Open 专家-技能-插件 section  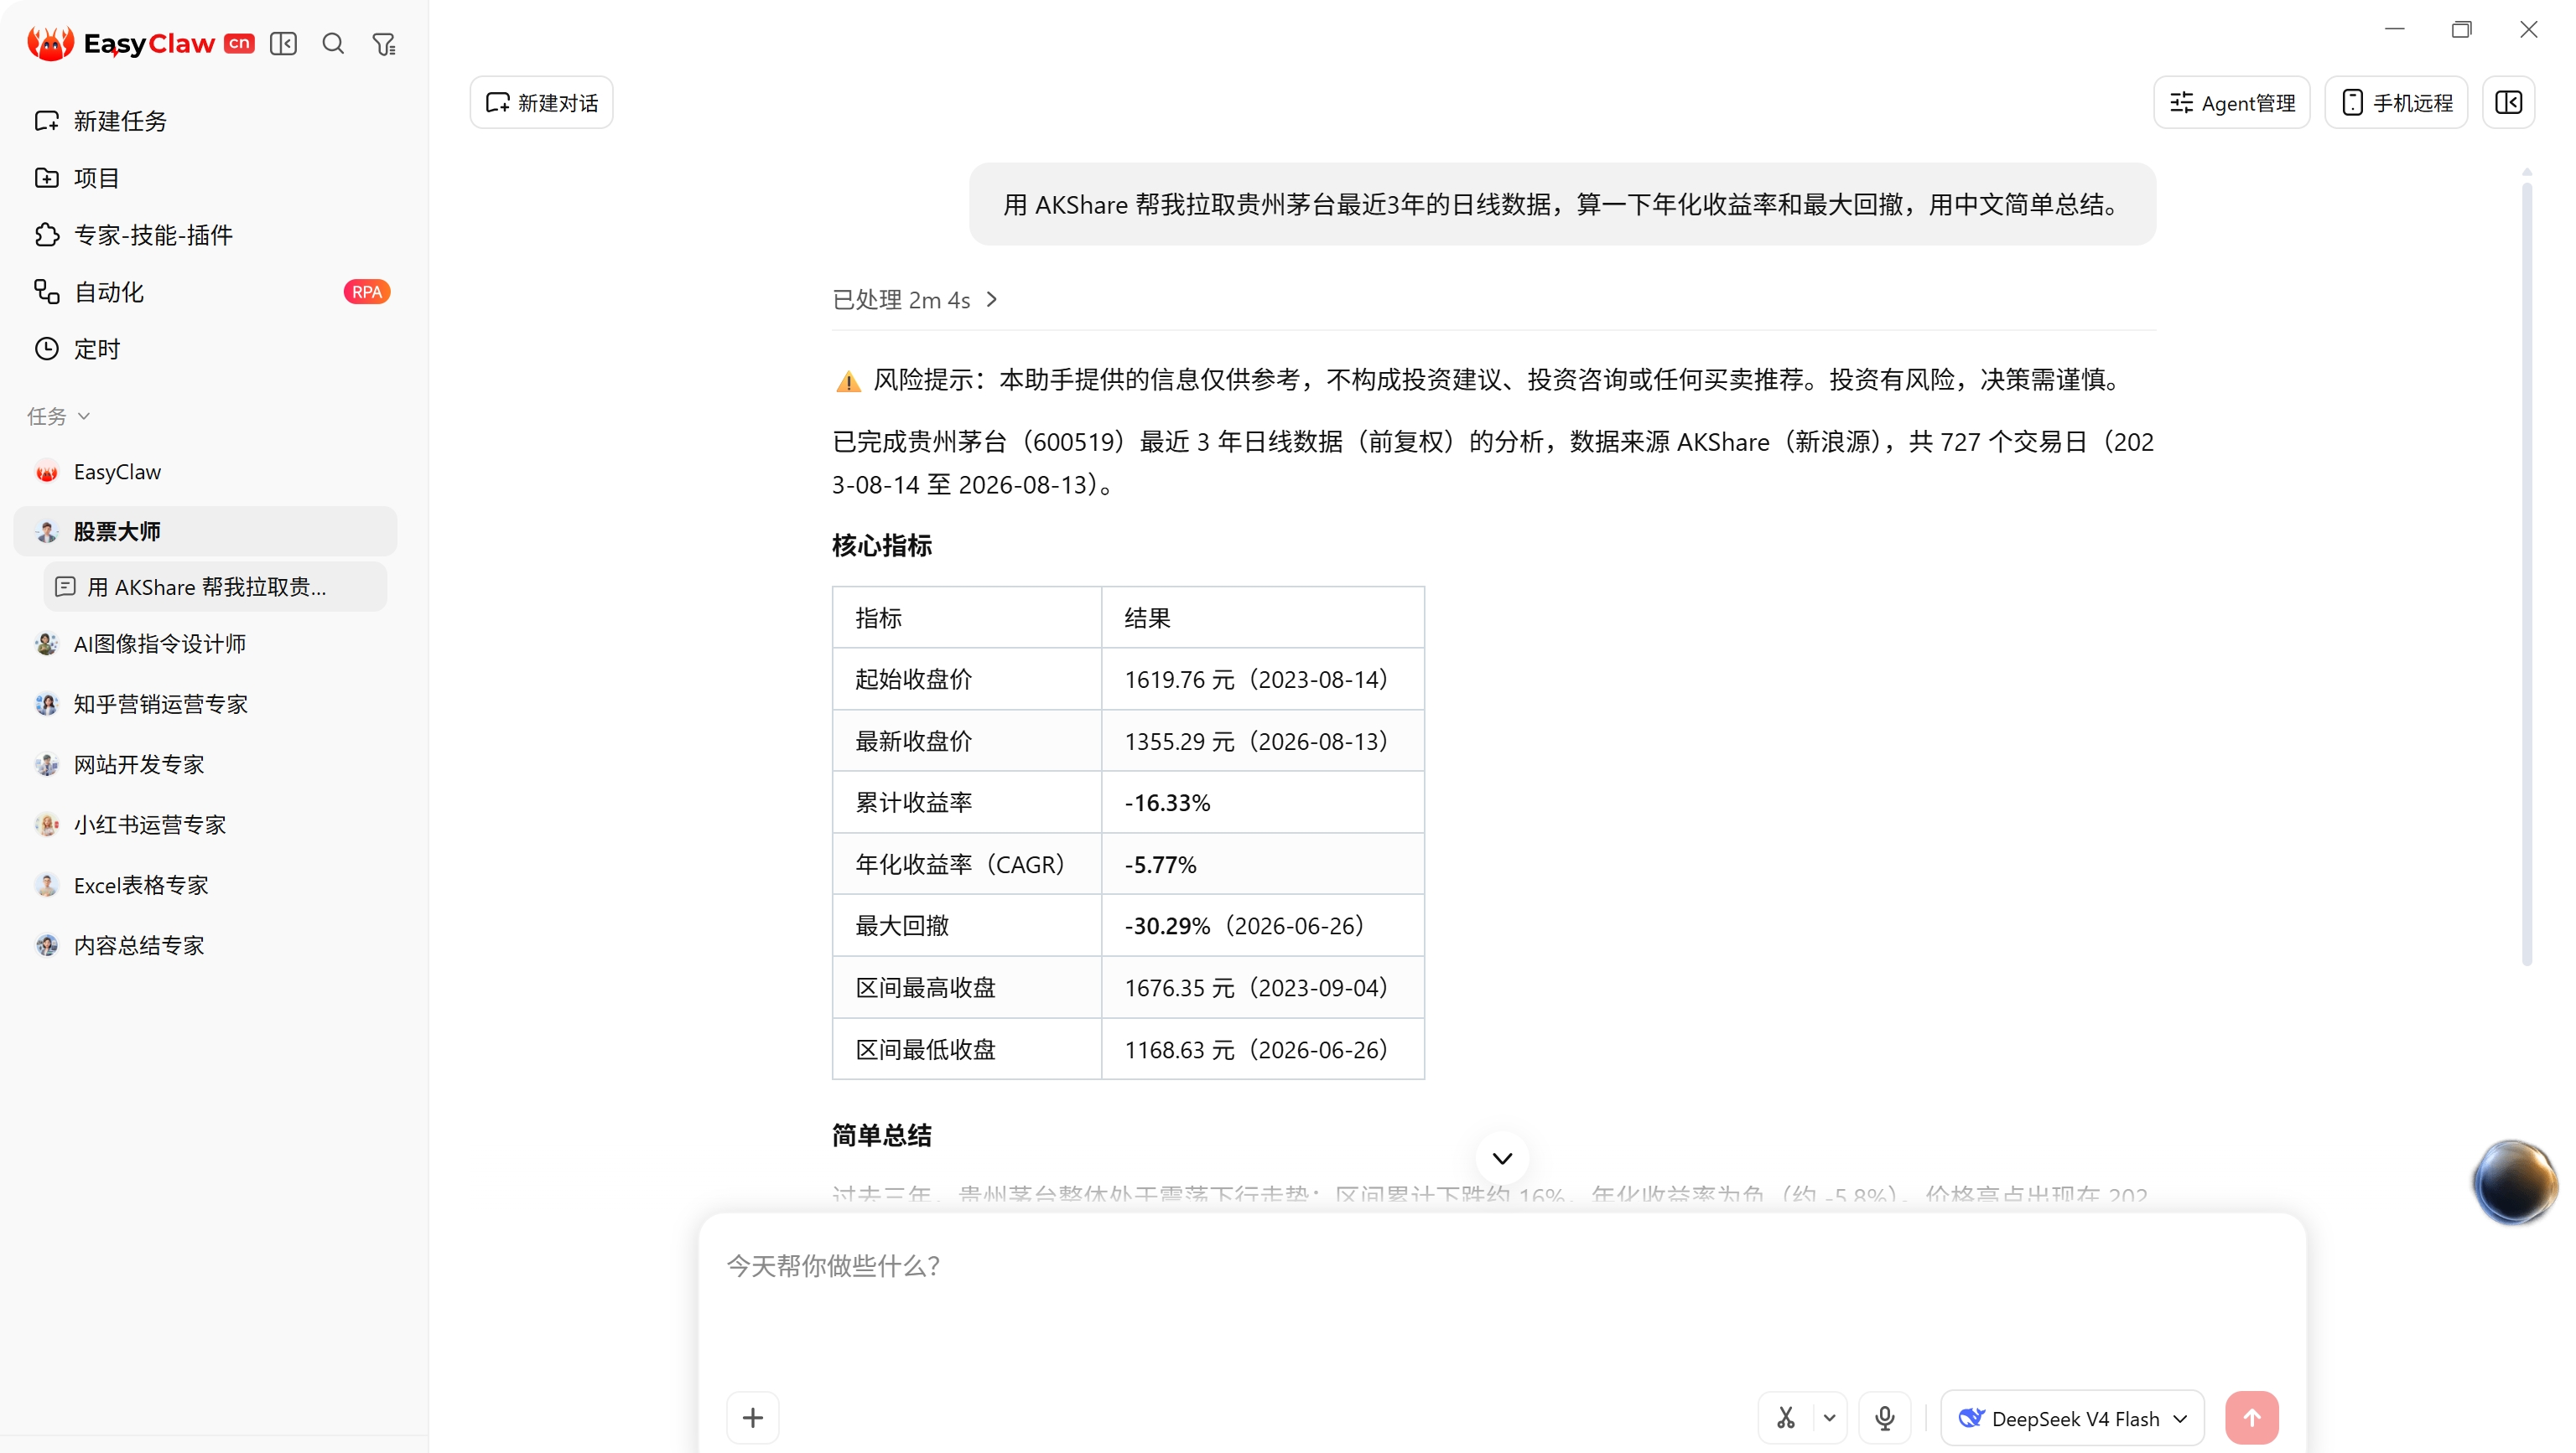click(205, 235)
